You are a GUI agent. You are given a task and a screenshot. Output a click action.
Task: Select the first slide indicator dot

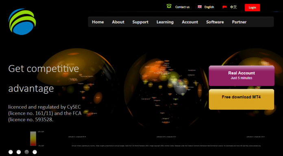[11, 152]
